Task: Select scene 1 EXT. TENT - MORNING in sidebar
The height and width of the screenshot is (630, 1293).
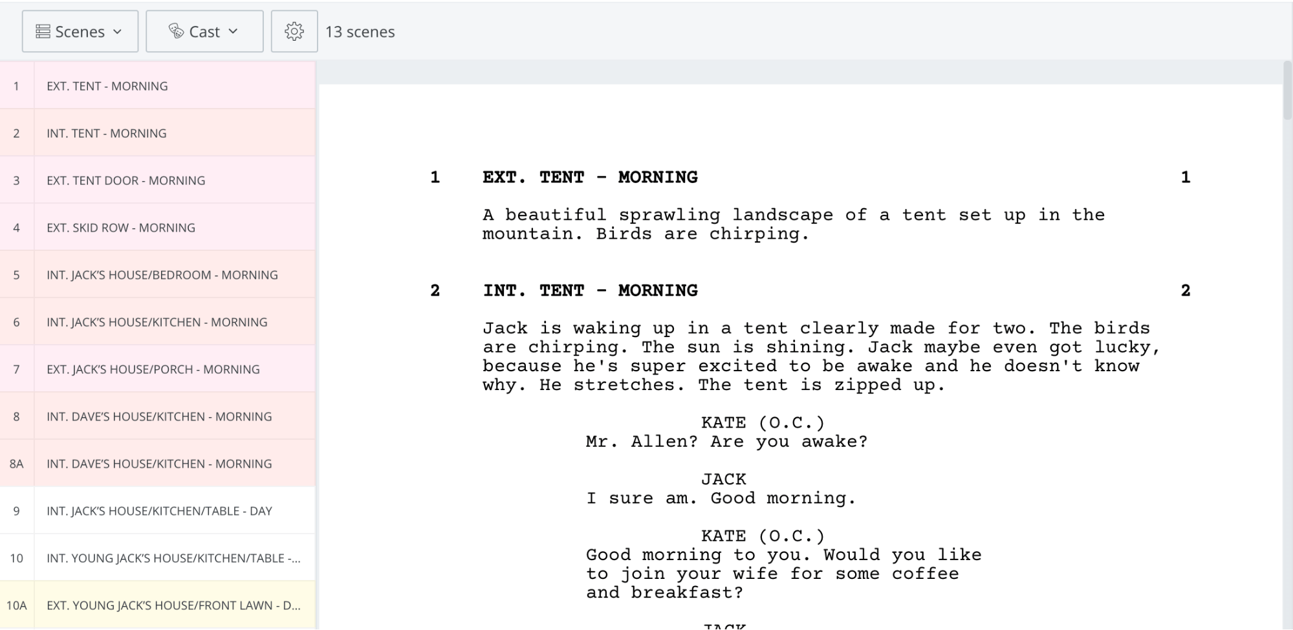Action: (x=158, y=85)
